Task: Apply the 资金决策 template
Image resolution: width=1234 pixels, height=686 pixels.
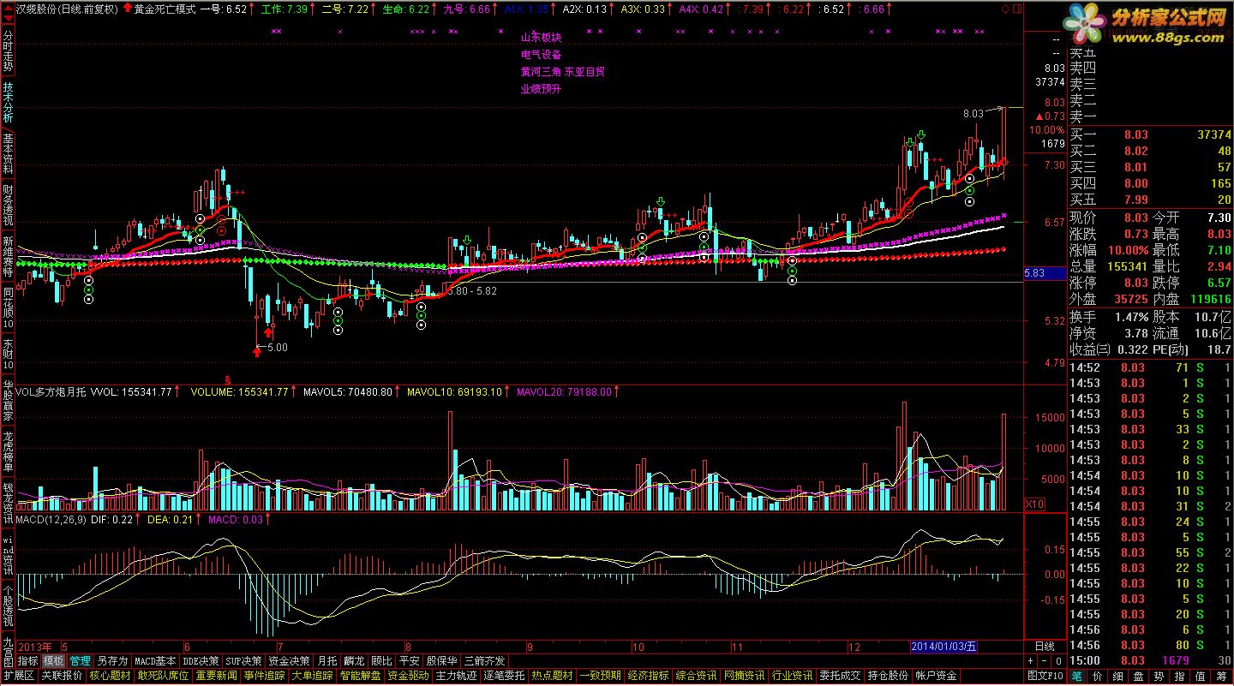Action: (289, 661)
